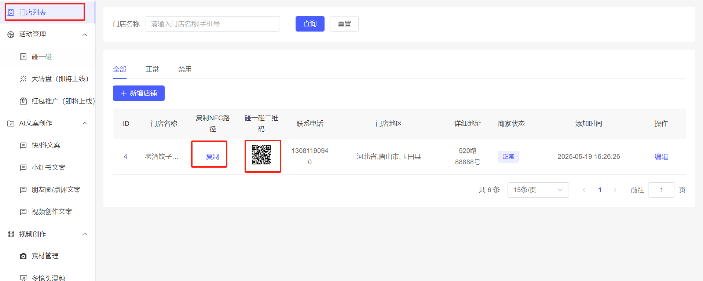Click the 查询 search button
This screenshot has width=703, height=281.
pyautogui.click(x=310, y=24)
